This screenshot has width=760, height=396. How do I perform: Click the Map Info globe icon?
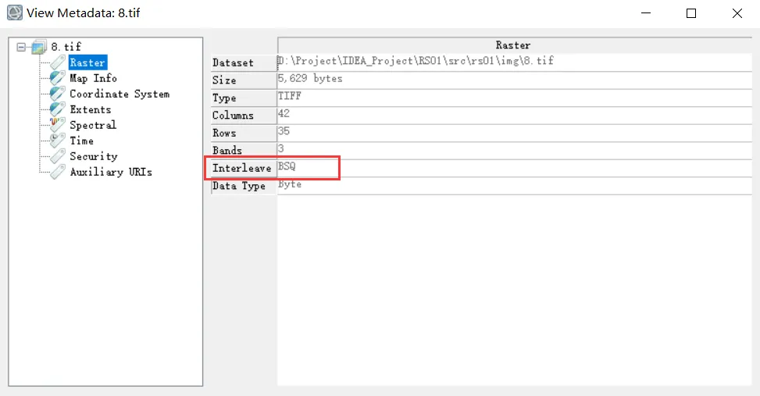pos(58,78)
